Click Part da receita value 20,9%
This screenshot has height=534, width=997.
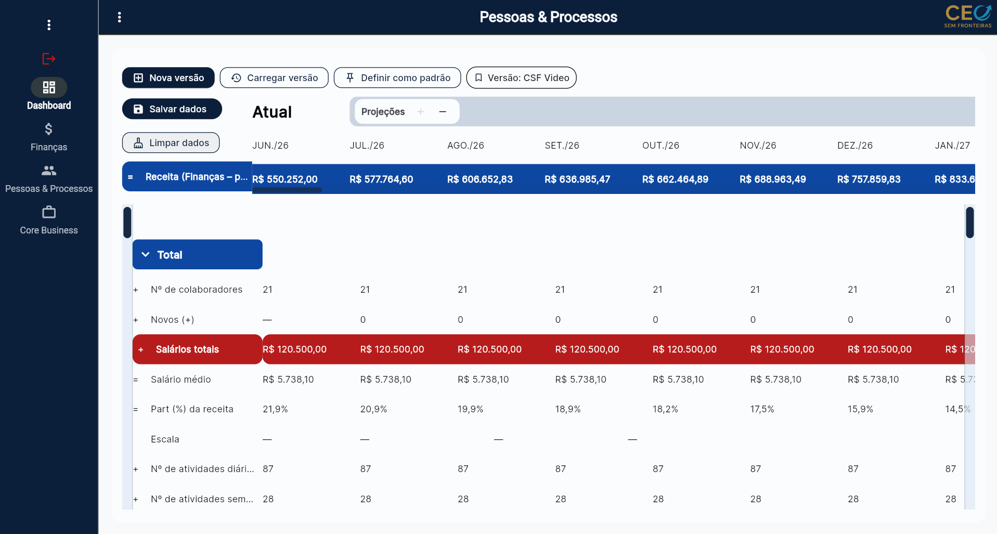(373, 409)
